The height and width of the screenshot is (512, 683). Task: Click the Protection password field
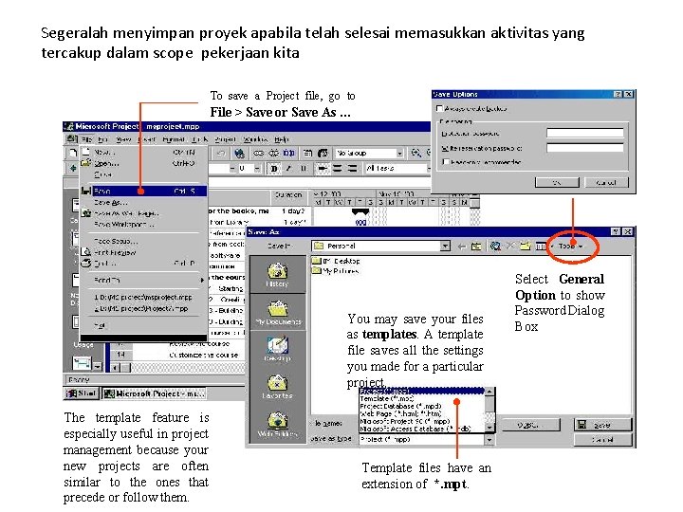point(585,133)
